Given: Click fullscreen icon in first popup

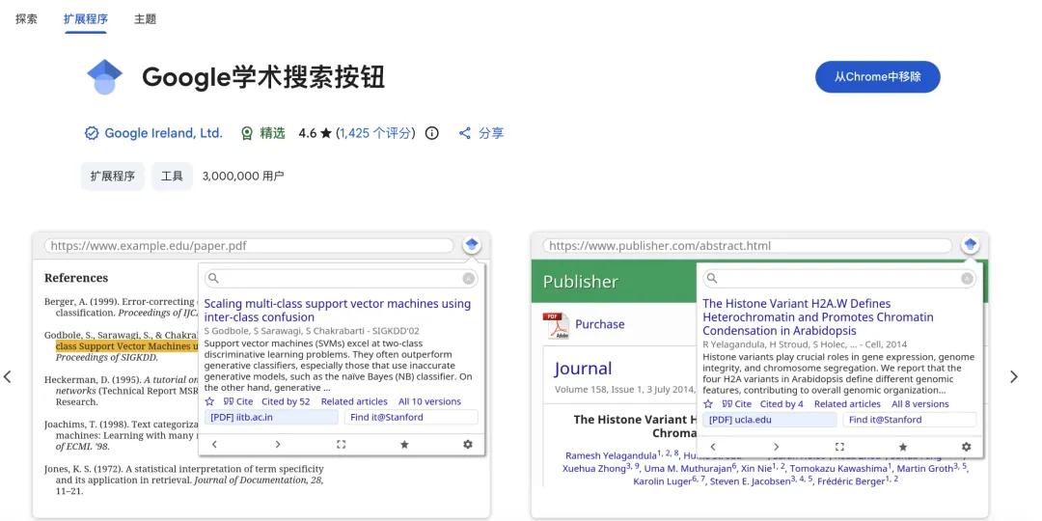Looking at the screenshot, I should point(341,445).
